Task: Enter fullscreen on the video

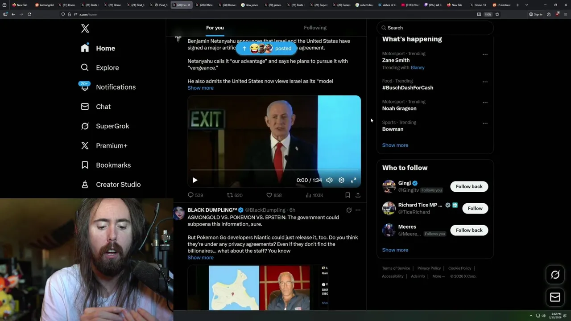Action: pos(353,180)
